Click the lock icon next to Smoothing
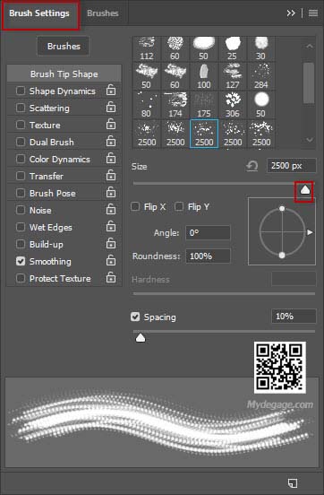The width and height of the screenshot is (324, 495). click(111, 261)
